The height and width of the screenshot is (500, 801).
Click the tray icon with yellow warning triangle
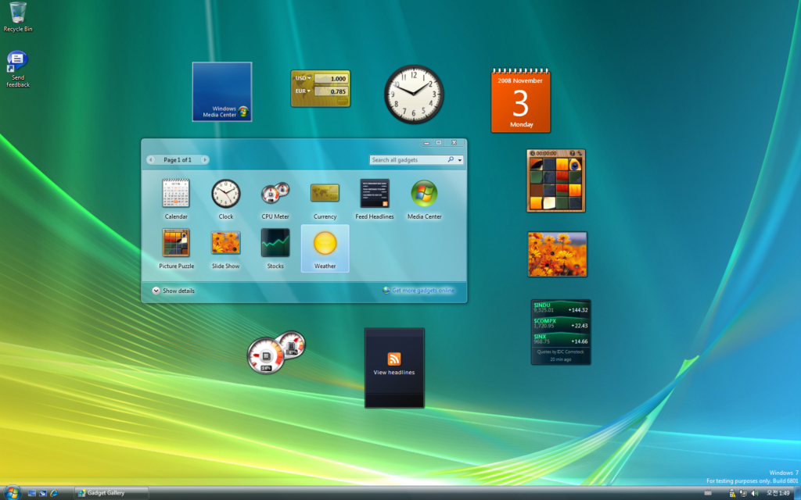click(x=732, y=494)
